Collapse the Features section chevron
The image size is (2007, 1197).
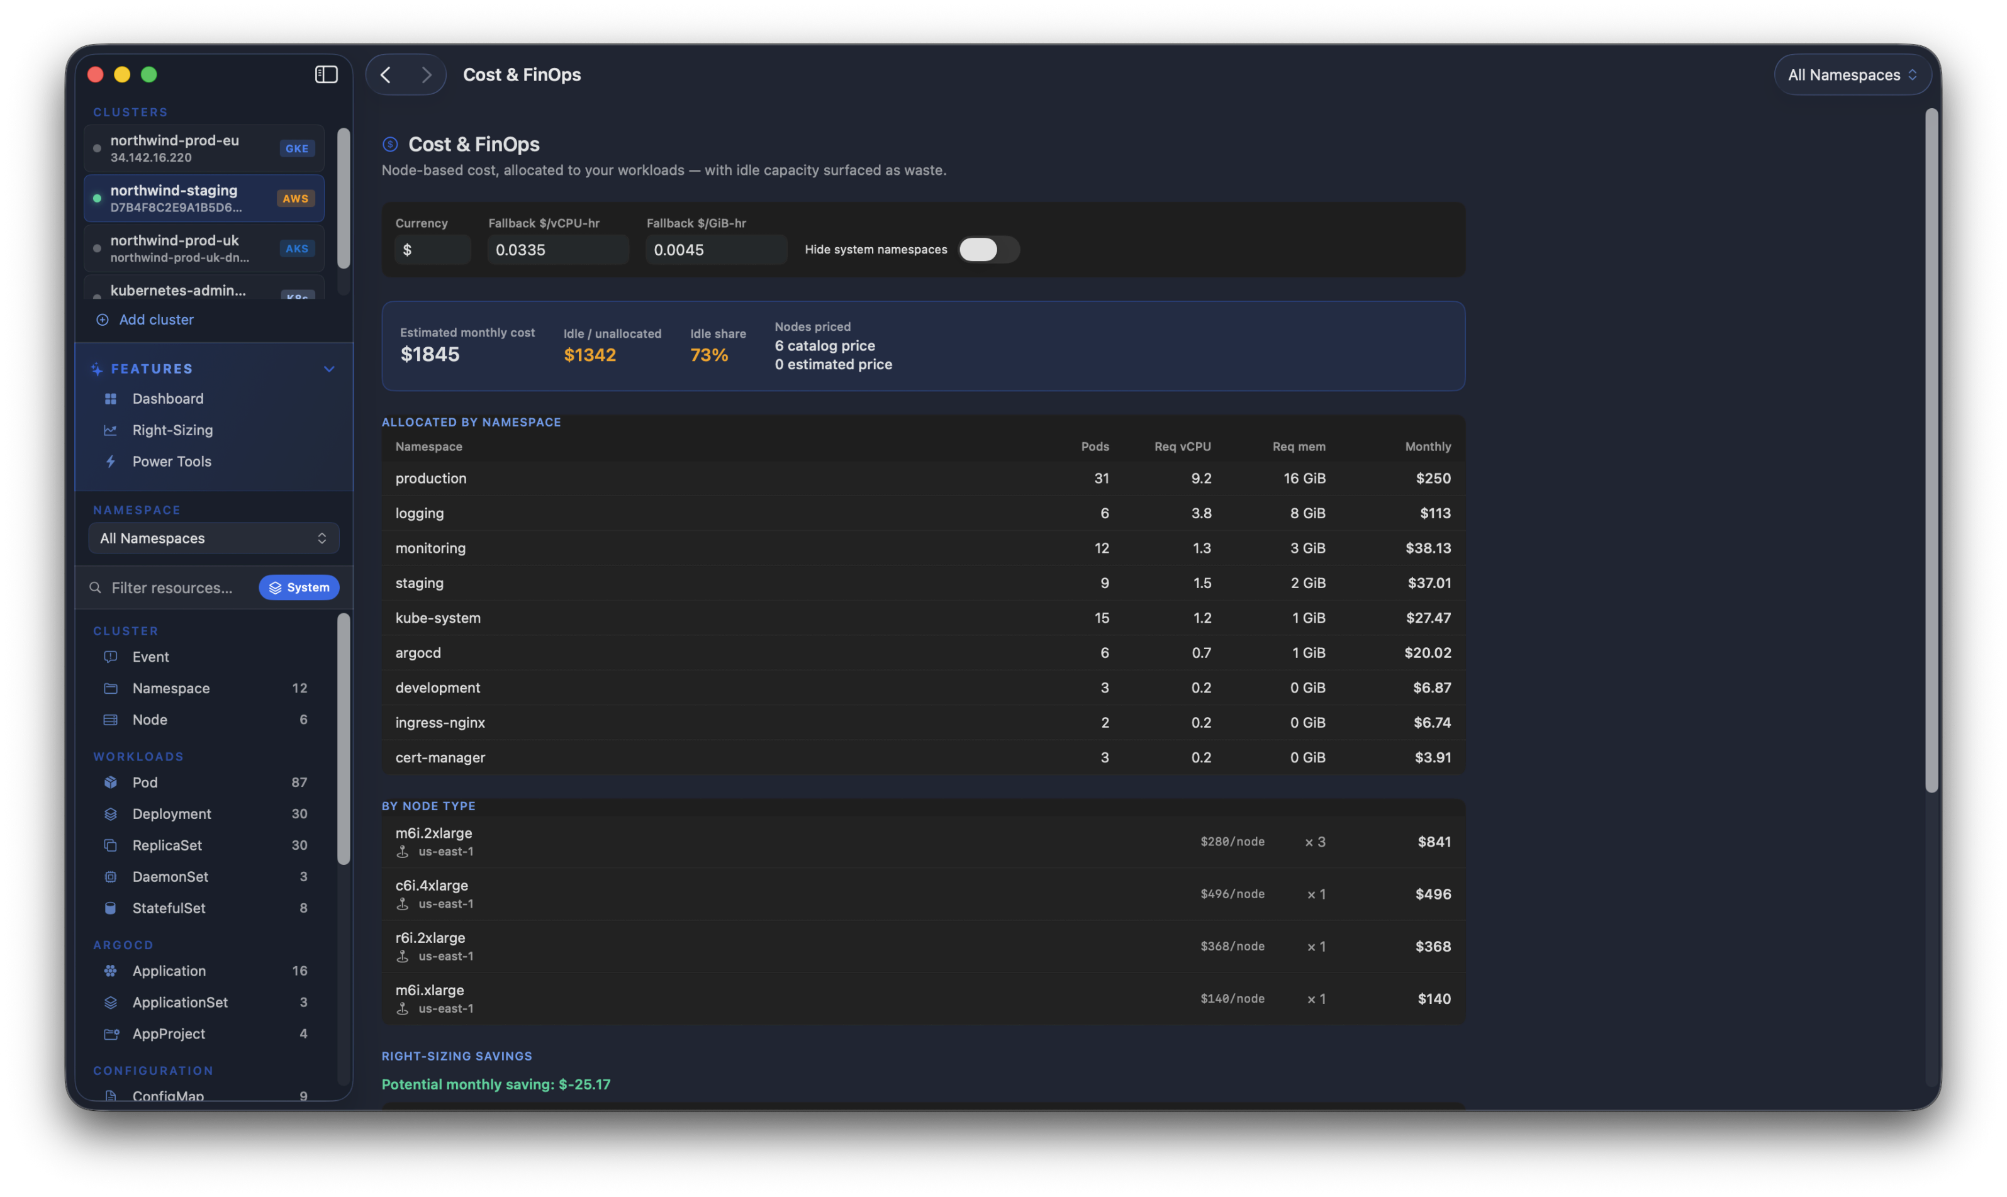pyautogui.click(x=329, y=369)
